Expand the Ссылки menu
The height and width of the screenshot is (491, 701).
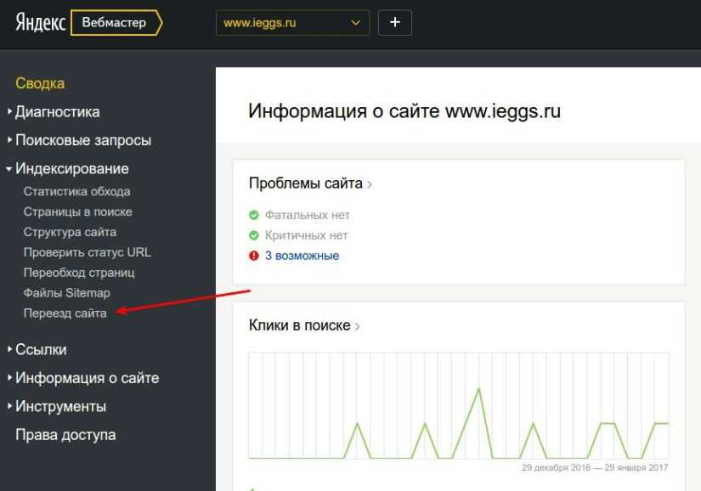[x=41, y=349]
